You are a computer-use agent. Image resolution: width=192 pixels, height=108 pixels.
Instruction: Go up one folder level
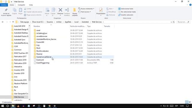click(x=13, y=22)
